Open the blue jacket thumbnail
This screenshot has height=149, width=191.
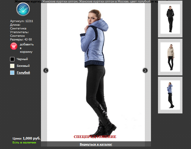[x=170, y=95]
